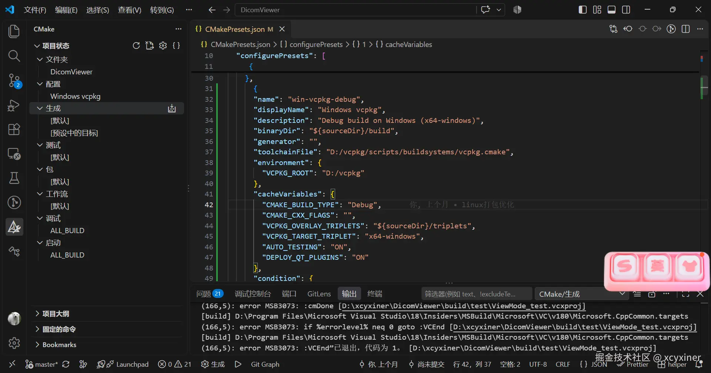Open the Testing flask view
711x373 pixels.
pyautogui.click(x=14, y=178)
